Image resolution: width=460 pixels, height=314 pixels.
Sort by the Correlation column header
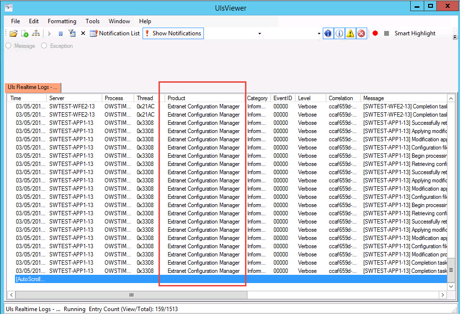pyautogui.click(x=343, y=98)
